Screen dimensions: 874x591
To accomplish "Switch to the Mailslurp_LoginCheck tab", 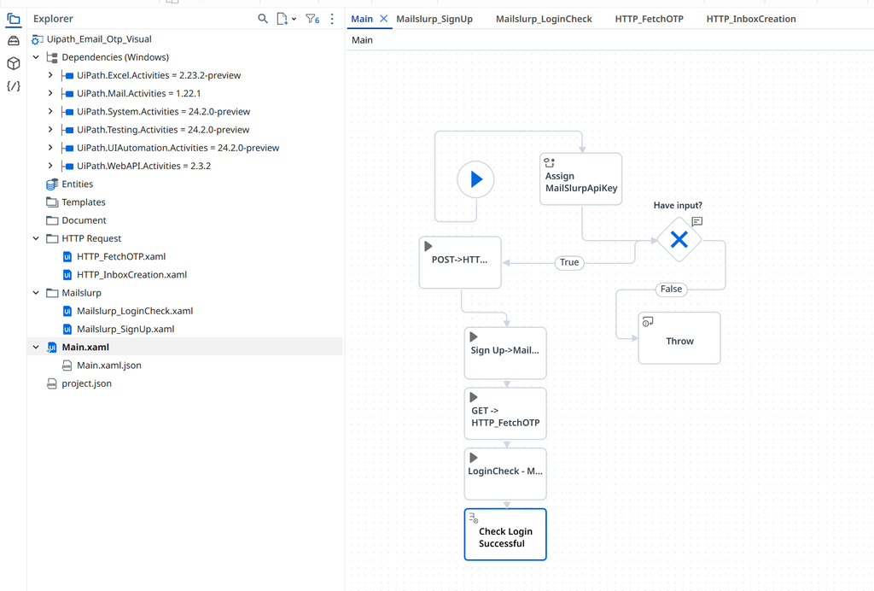I will tap(544, 19).
